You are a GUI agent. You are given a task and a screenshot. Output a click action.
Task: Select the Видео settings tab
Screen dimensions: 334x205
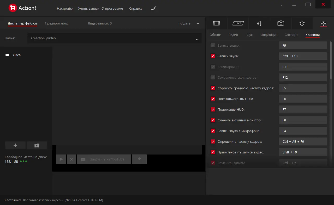click(x=233, y=35)
